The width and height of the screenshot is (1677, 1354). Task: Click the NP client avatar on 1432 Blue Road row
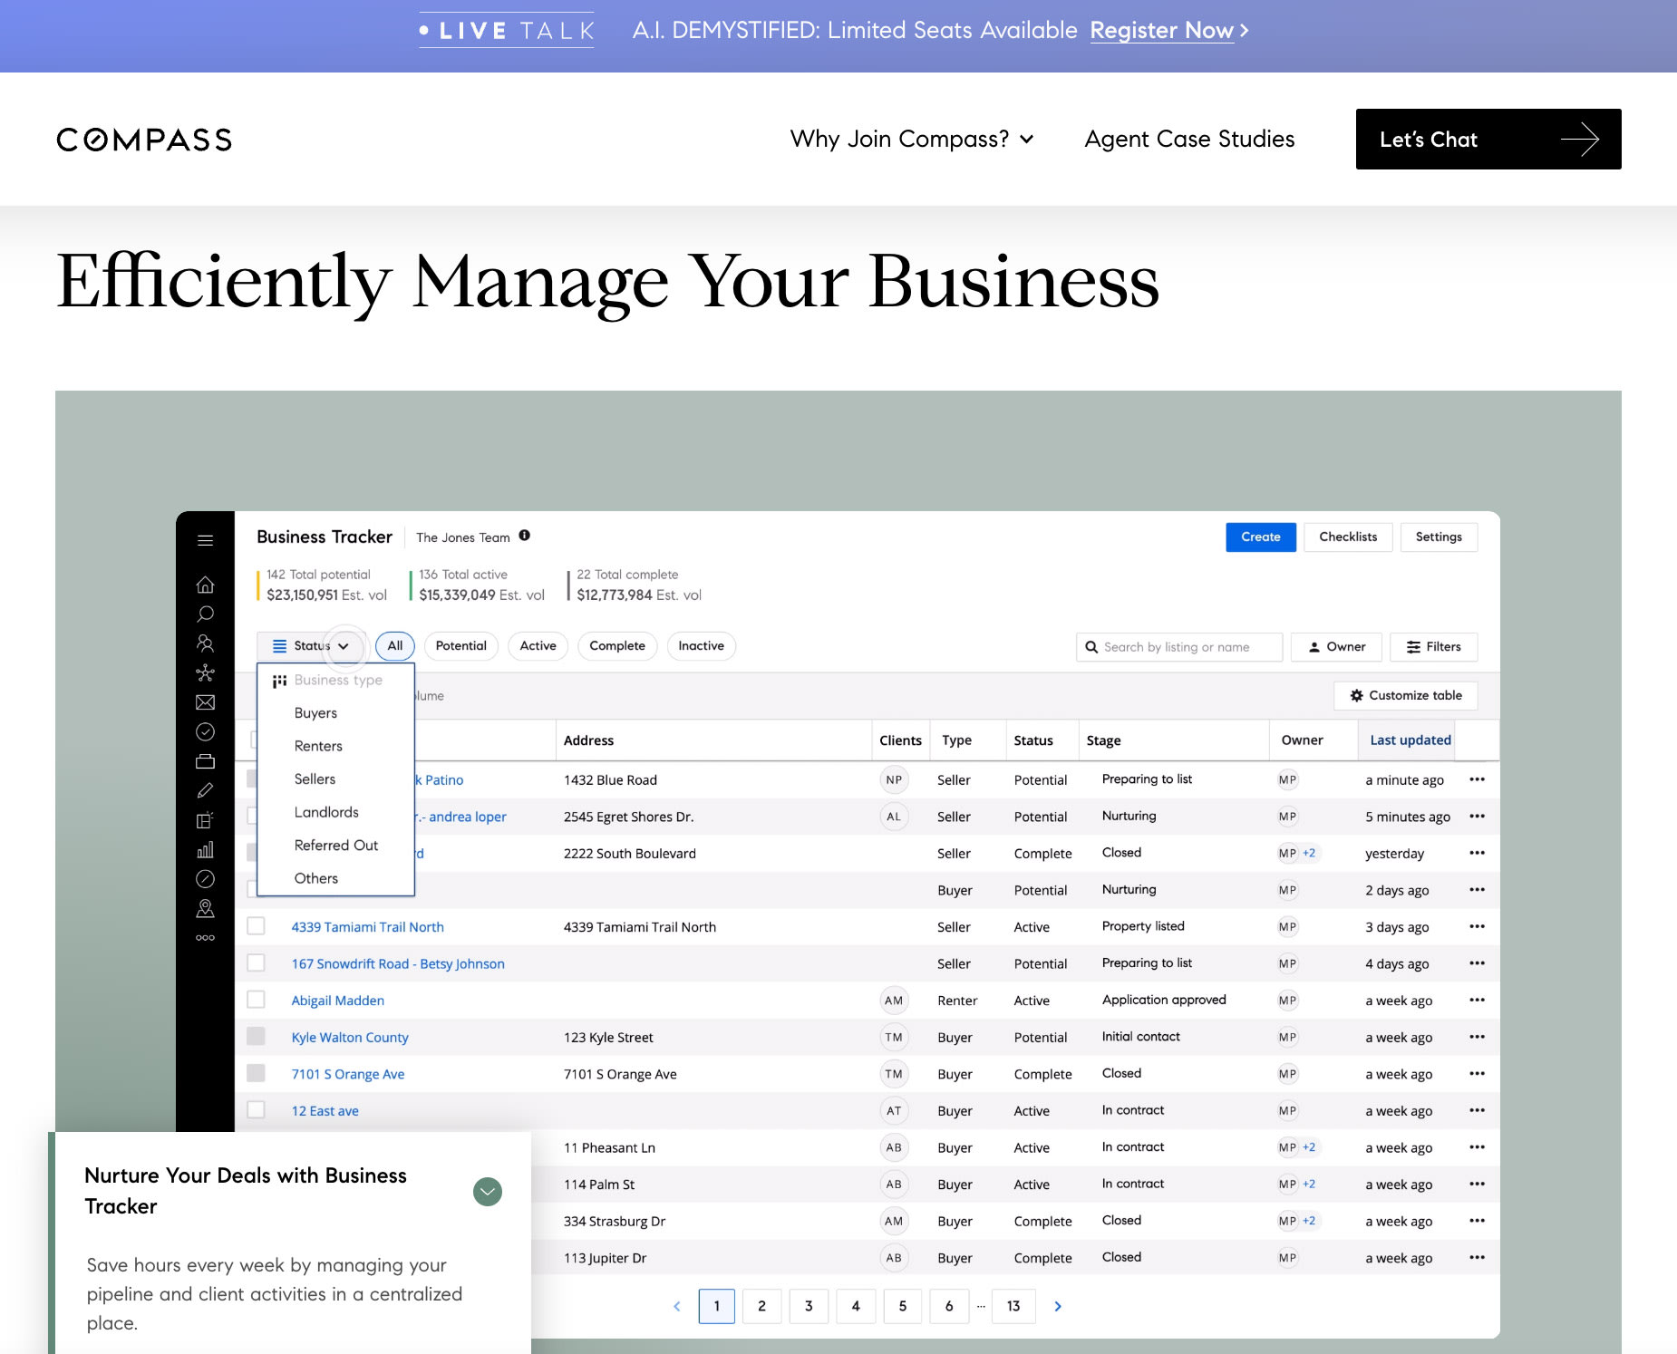894,779
